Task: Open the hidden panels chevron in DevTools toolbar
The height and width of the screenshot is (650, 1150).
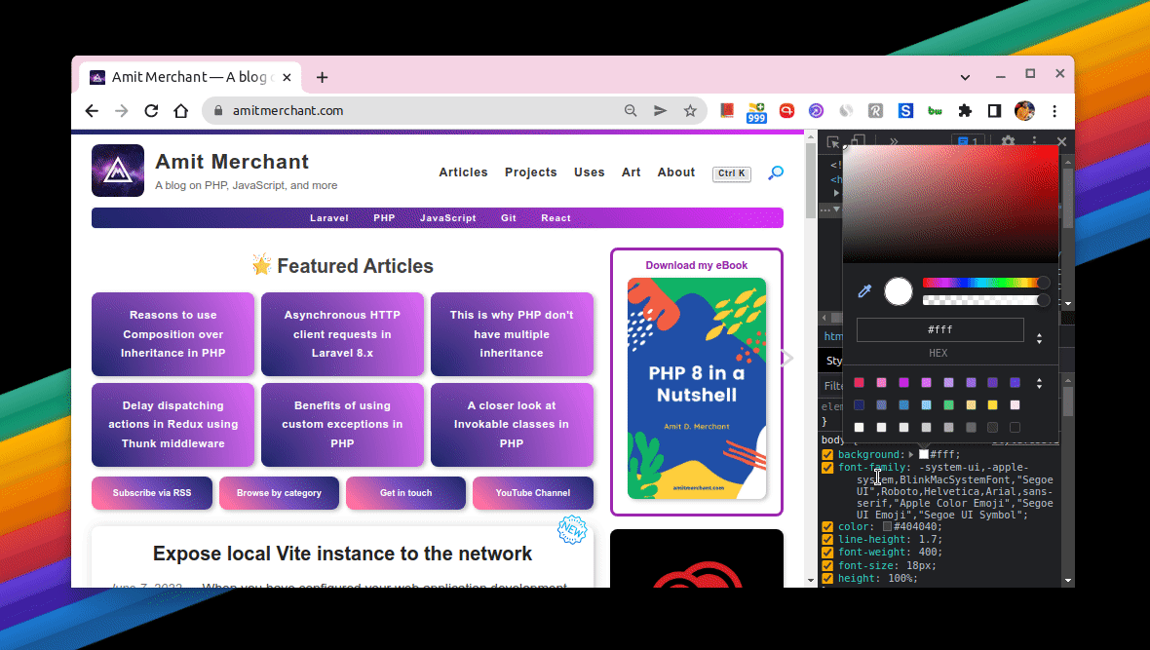Action: pyautogui.click(x=894, y=141)
